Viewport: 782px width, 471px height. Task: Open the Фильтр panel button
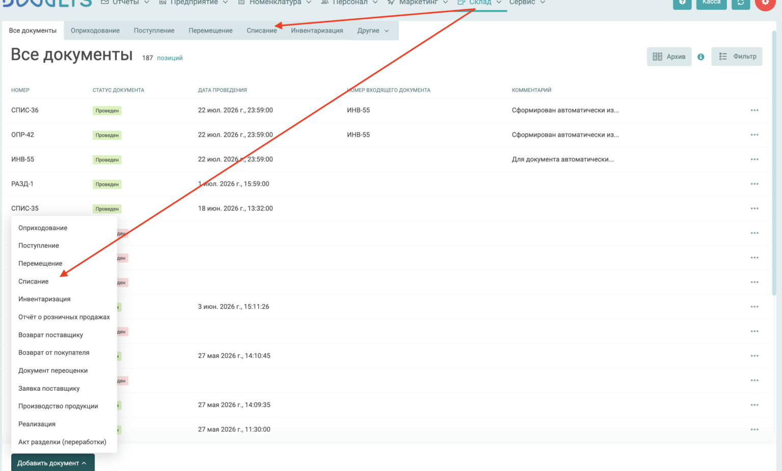coord(737,57)
